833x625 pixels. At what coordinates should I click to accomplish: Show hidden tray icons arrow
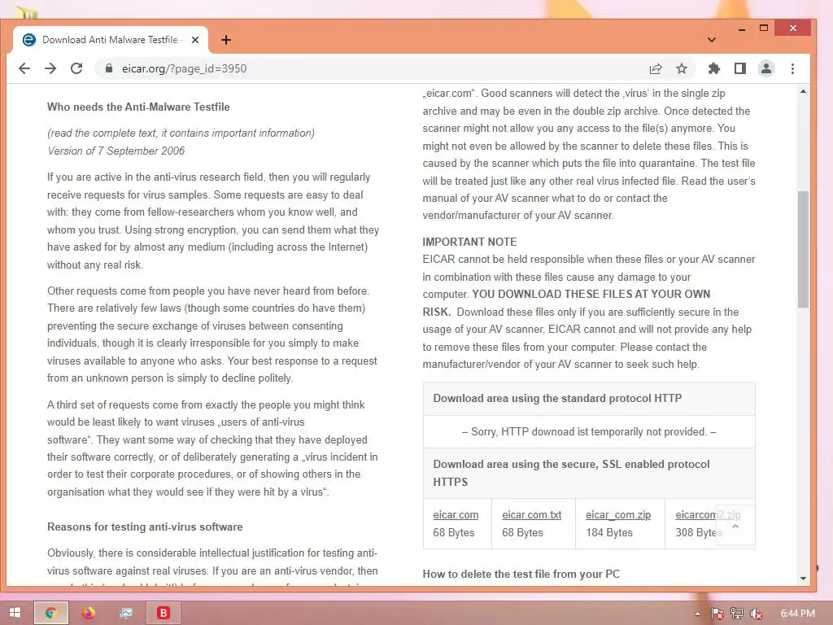pos(697,614)
